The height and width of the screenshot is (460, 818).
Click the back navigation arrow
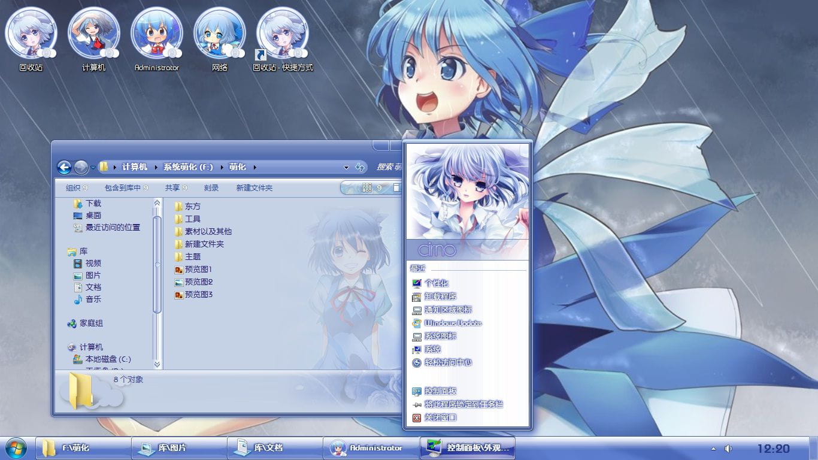pos(65,167)
